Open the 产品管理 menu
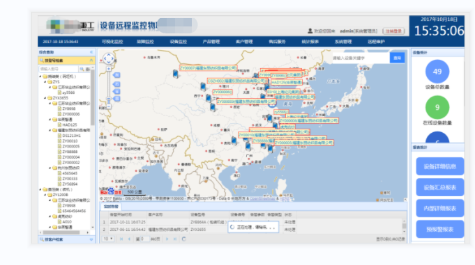Image resolution: width=475 pixels, height=265 pixels. pos(211,42)
